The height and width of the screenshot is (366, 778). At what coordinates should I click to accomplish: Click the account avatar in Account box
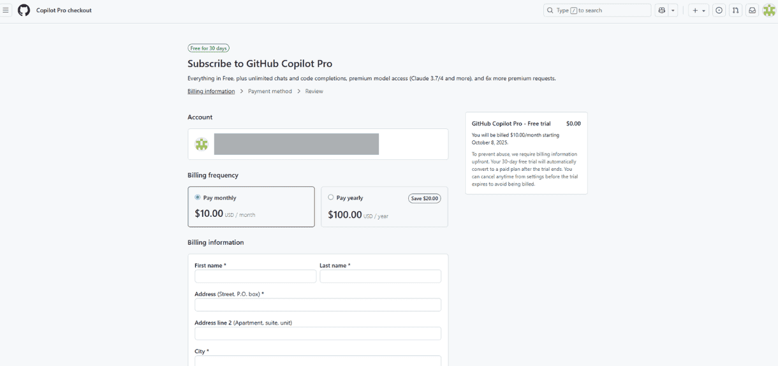click(x=202, y=144)
